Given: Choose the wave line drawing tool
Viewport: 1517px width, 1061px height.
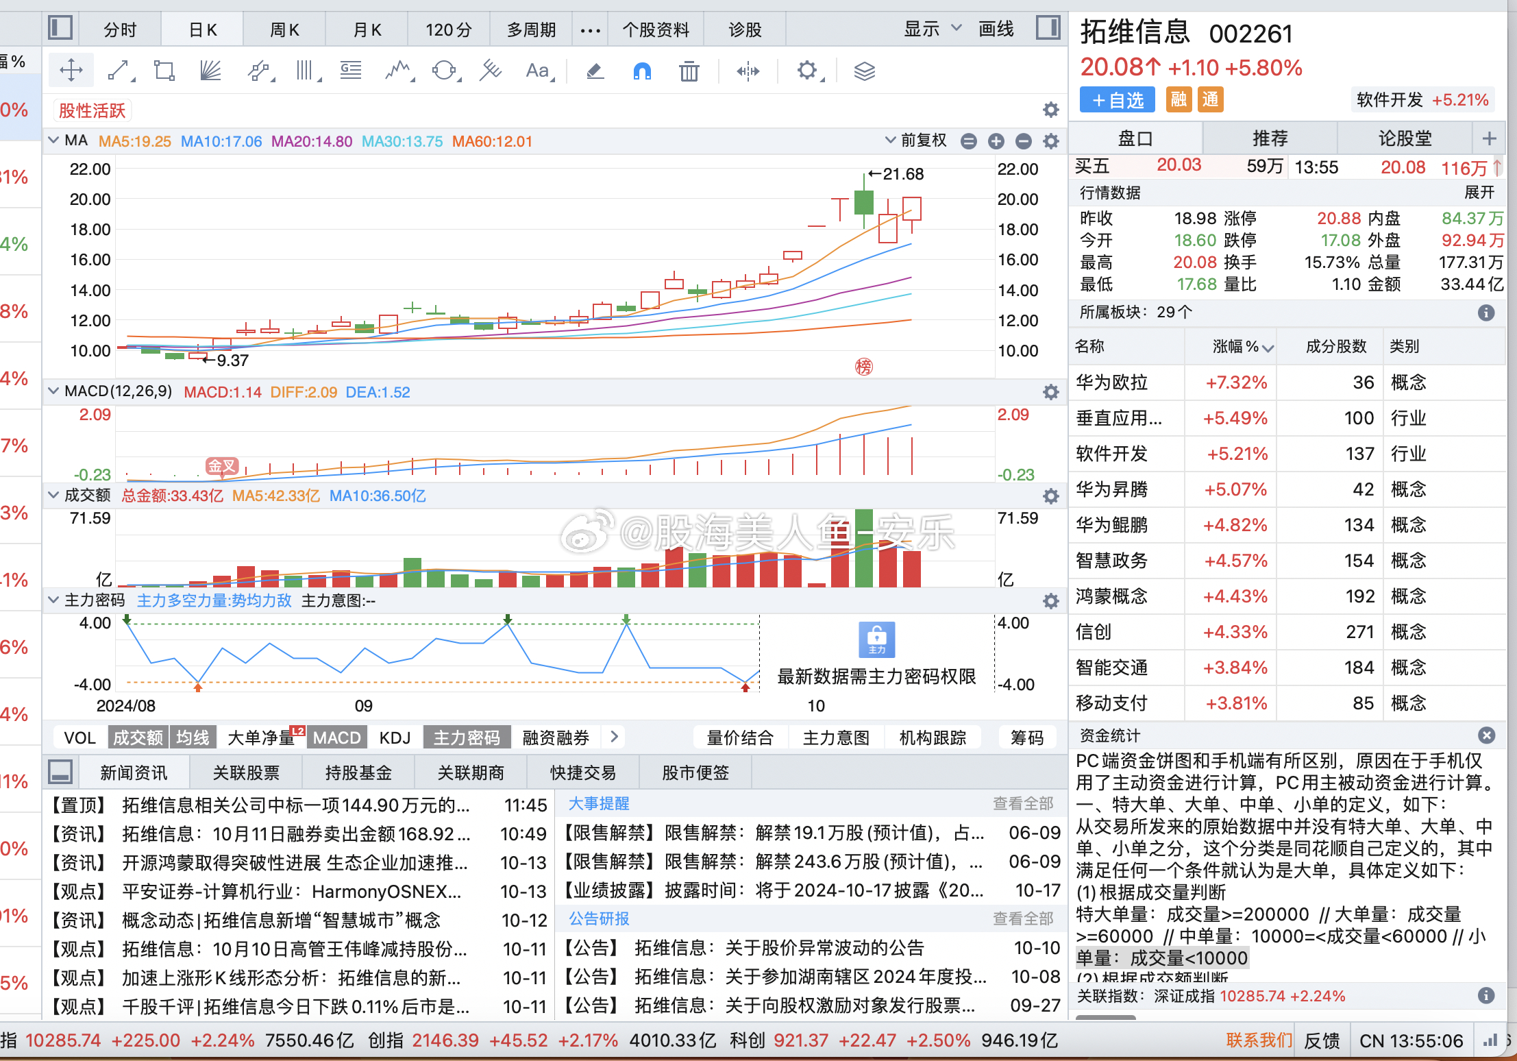Looking at the screenshot, I should tap(398, 70).
